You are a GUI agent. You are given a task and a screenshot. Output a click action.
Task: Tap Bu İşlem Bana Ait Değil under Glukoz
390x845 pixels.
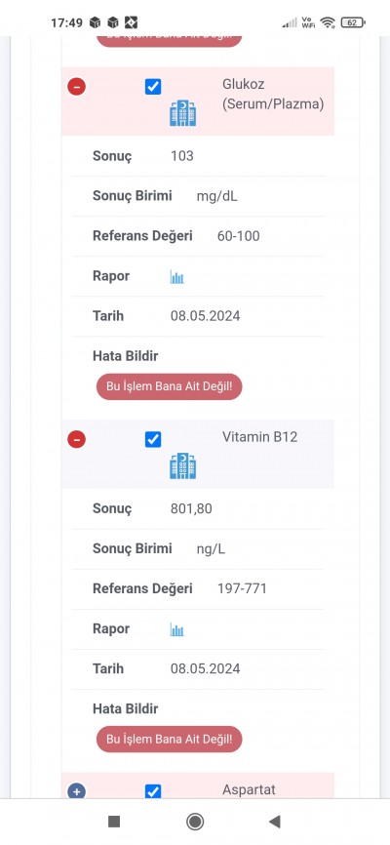(x=169, y=386)
